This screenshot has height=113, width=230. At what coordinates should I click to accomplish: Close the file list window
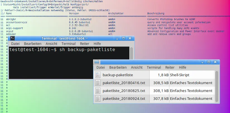(216, 62)
